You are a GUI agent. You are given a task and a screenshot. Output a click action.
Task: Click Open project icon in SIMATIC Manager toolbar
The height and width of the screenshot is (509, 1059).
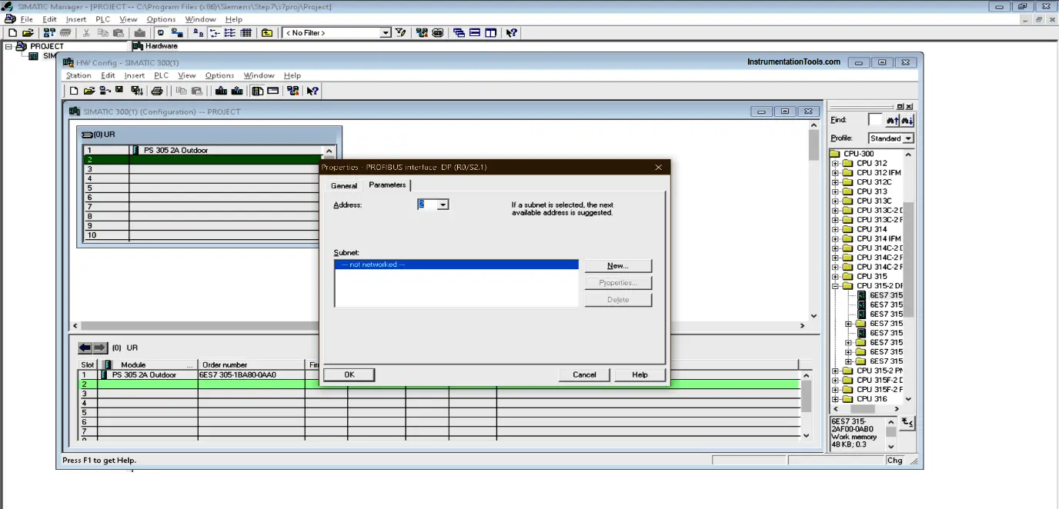pos(28,33)
